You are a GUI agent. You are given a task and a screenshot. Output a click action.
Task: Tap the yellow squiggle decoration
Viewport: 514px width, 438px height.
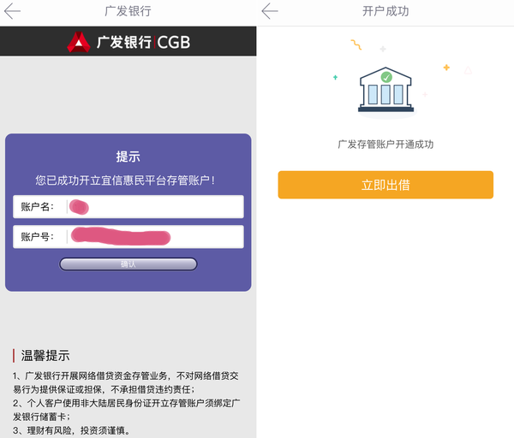(356, 44)
